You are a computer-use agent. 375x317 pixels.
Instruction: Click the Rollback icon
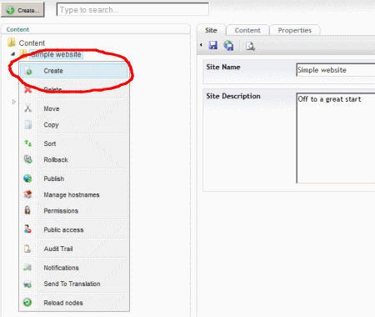click(x=27, y=159)
